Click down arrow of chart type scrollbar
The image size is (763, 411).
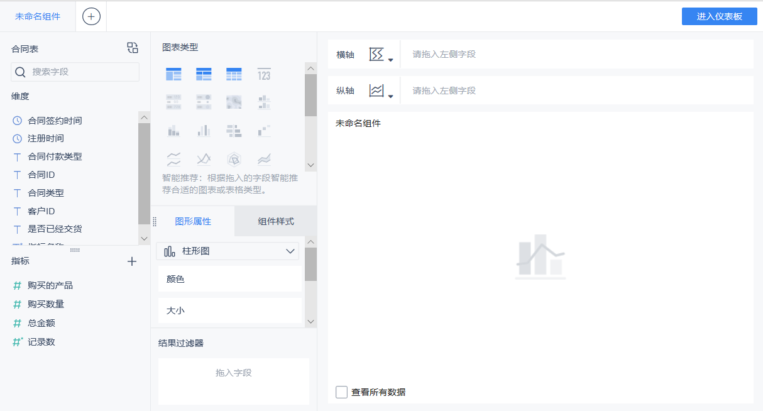coord(310,165)
